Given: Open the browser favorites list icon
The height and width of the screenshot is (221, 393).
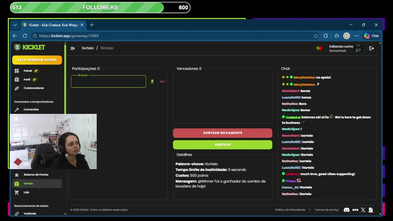Looking at the screenshot, I should (337, 36).
